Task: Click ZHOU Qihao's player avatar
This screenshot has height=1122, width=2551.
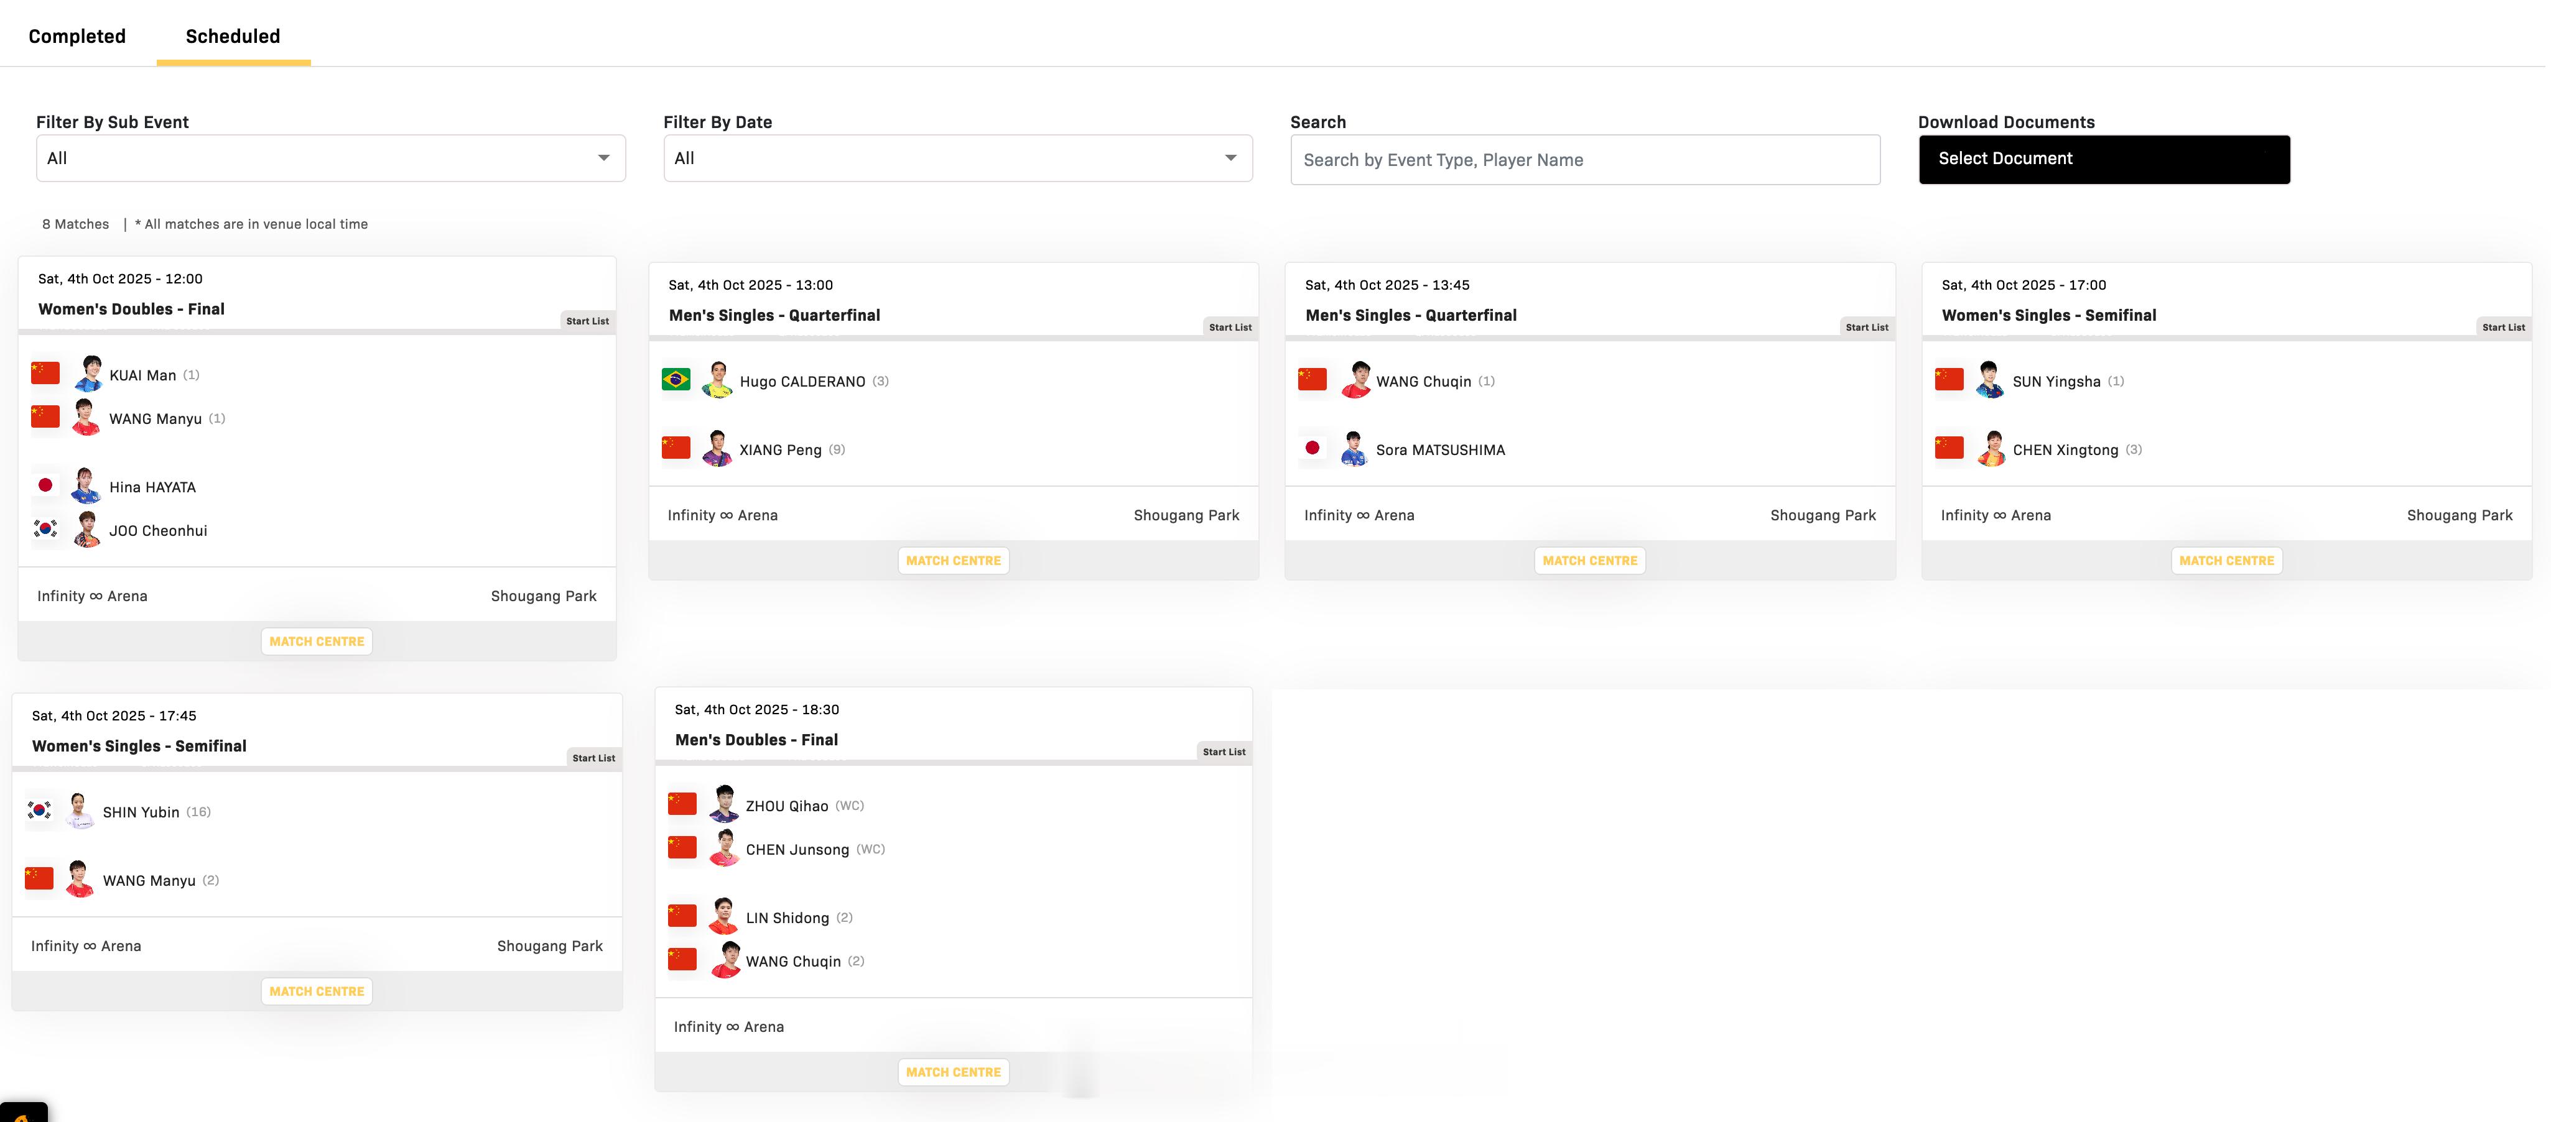Action: click(x=724, y=804)
